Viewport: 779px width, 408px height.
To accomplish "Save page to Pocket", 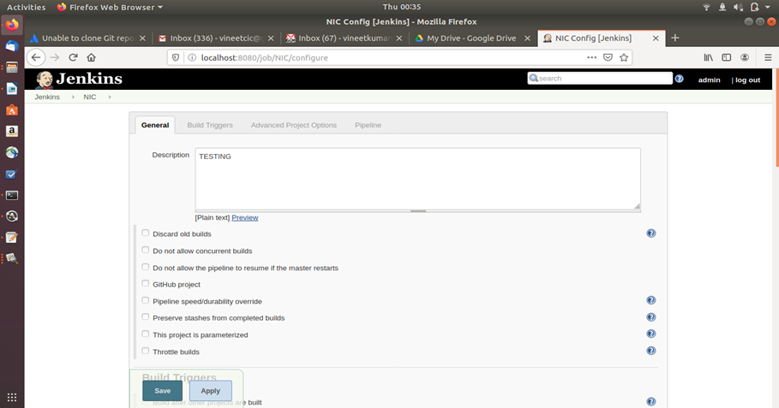I will coord(608,57).
